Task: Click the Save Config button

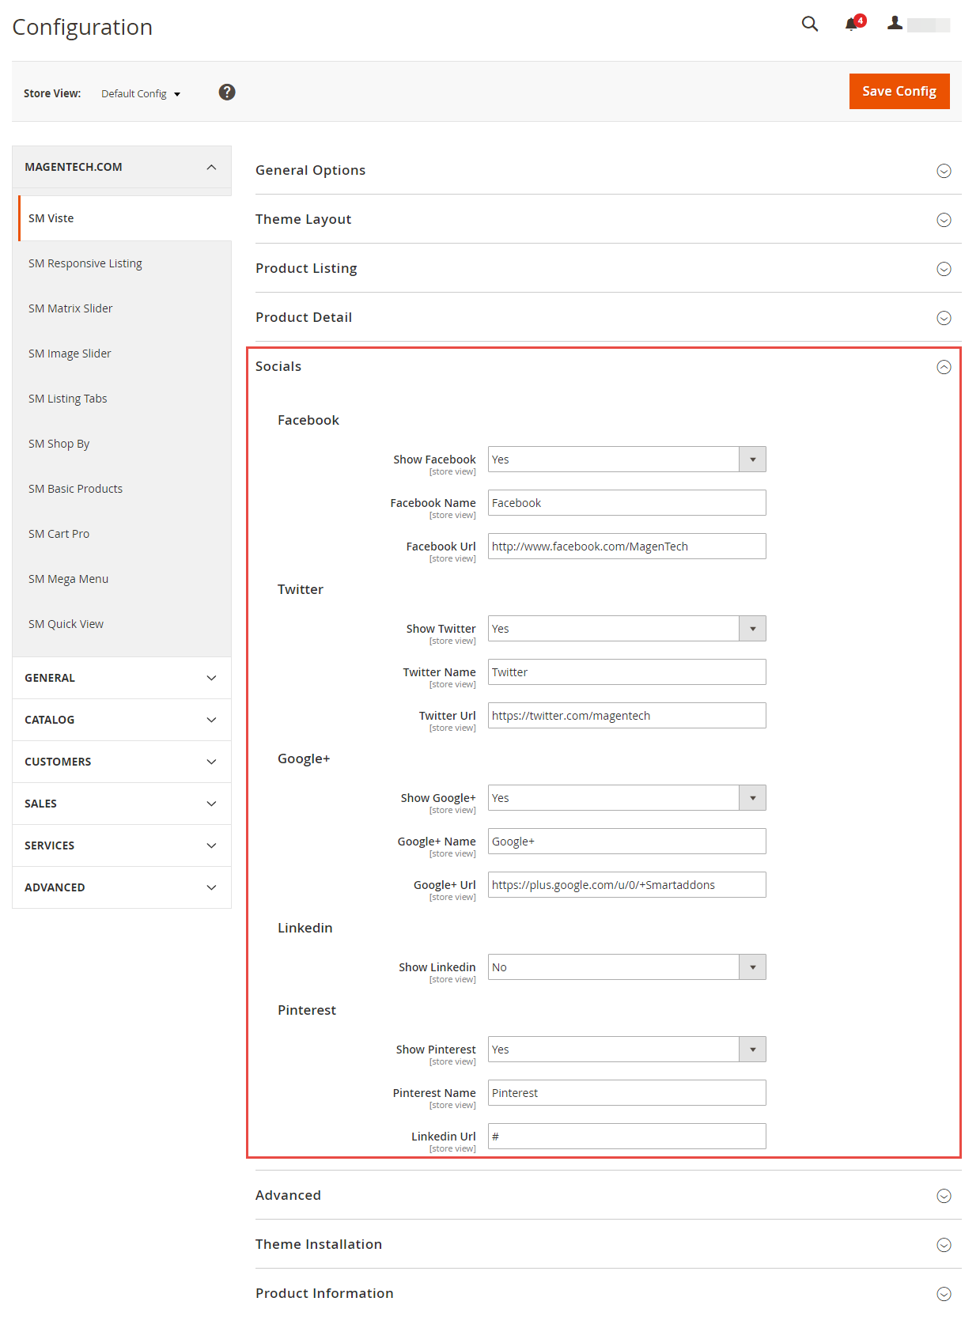Action: (x=899, y=91)
